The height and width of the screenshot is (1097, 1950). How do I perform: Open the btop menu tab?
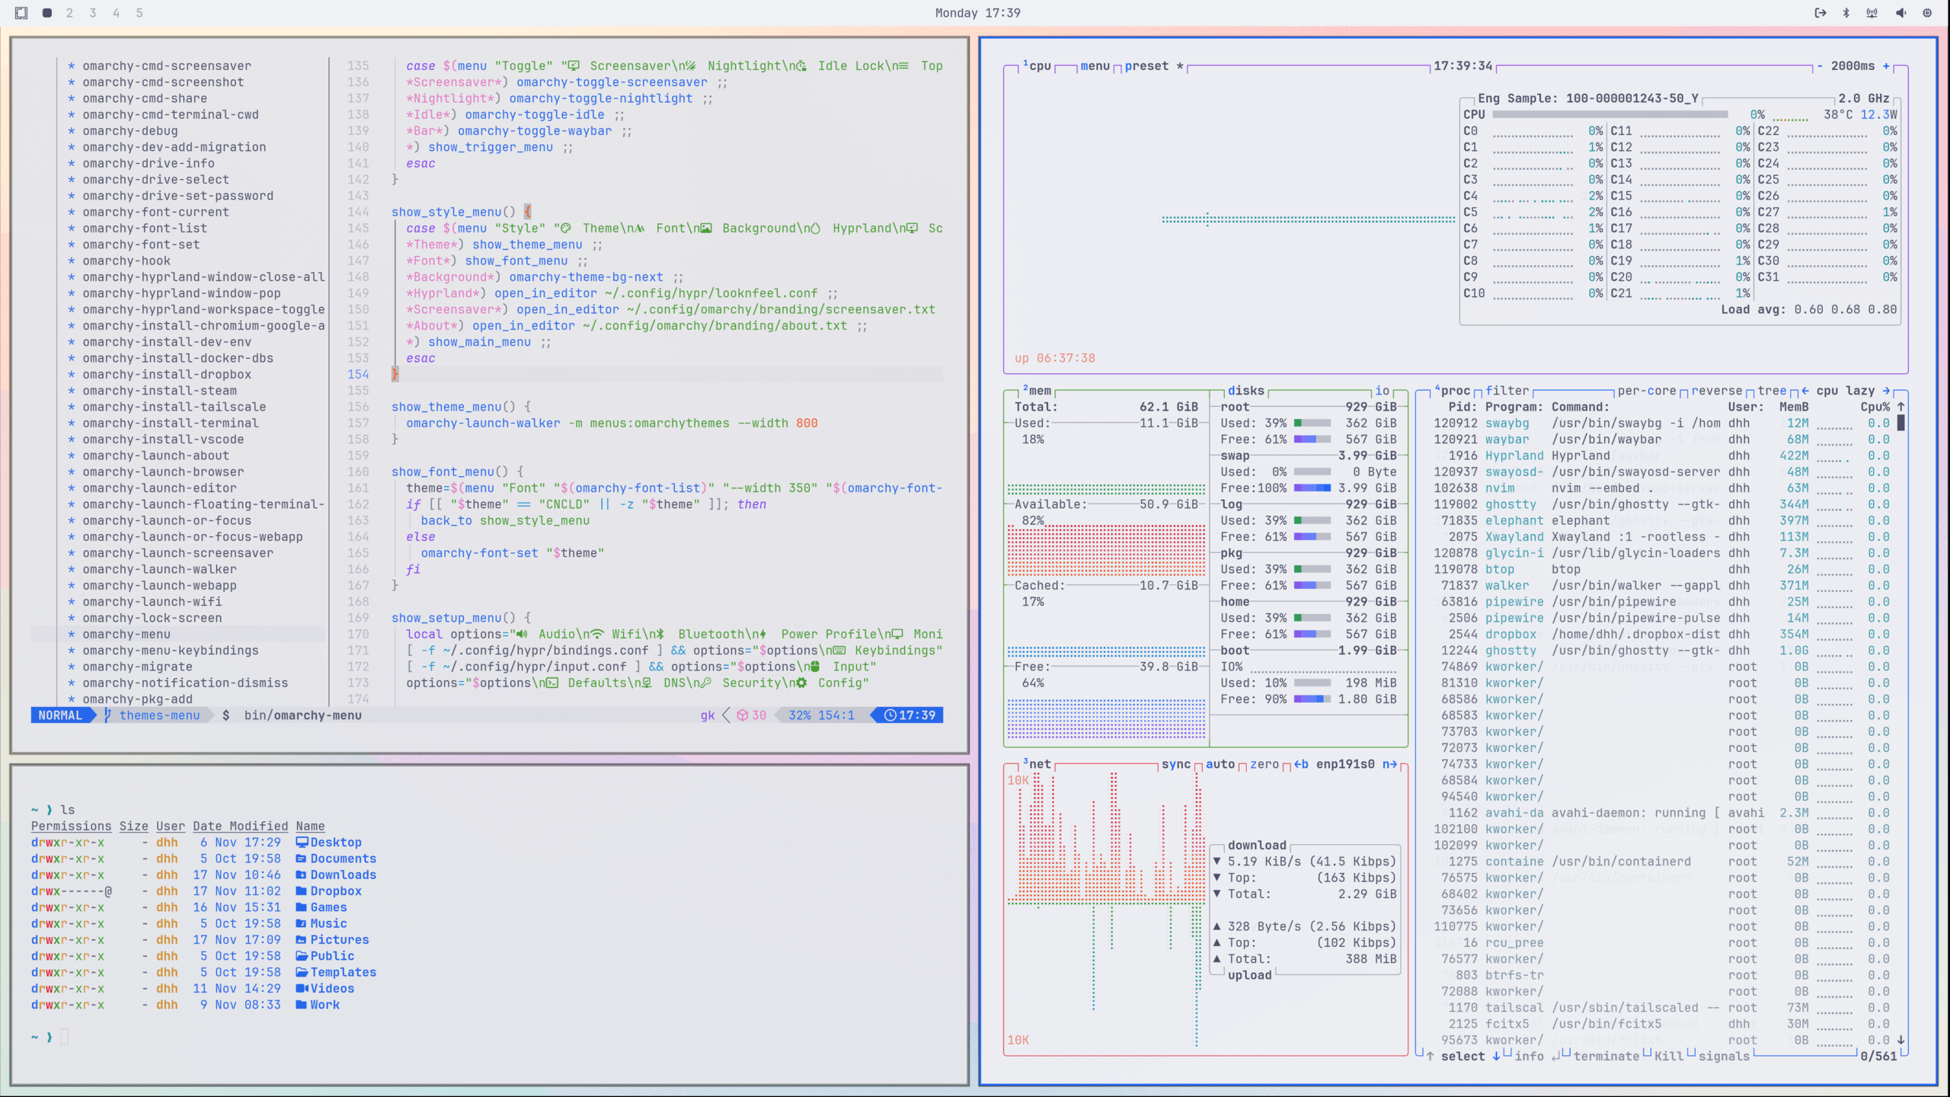pos(1095,66)
